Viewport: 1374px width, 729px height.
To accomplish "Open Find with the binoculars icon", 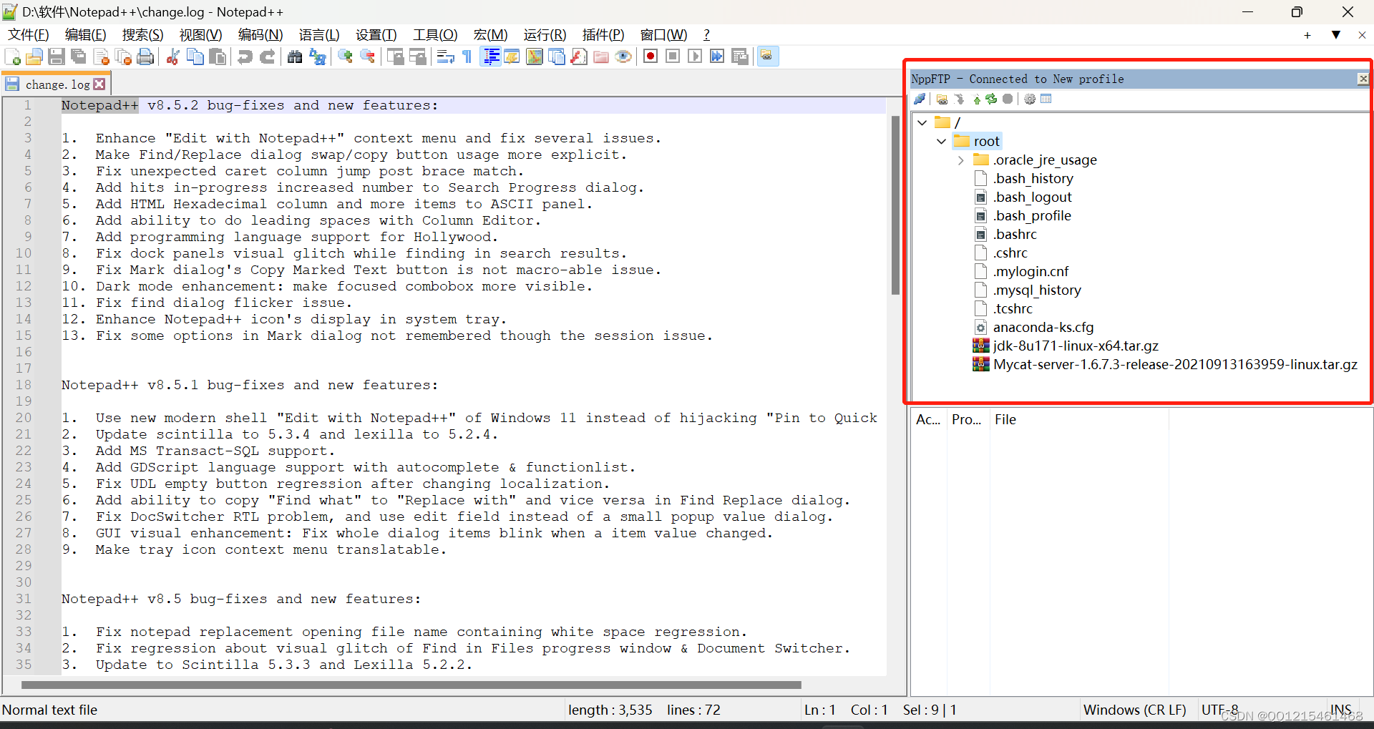I will pyautogui.click(x=295, y=57).
